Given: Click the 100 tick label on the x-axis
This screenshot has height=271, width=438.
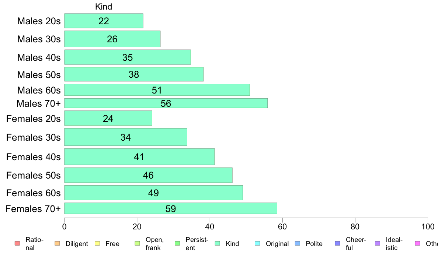Looking at the screenshot, I should tap(428, 226).
